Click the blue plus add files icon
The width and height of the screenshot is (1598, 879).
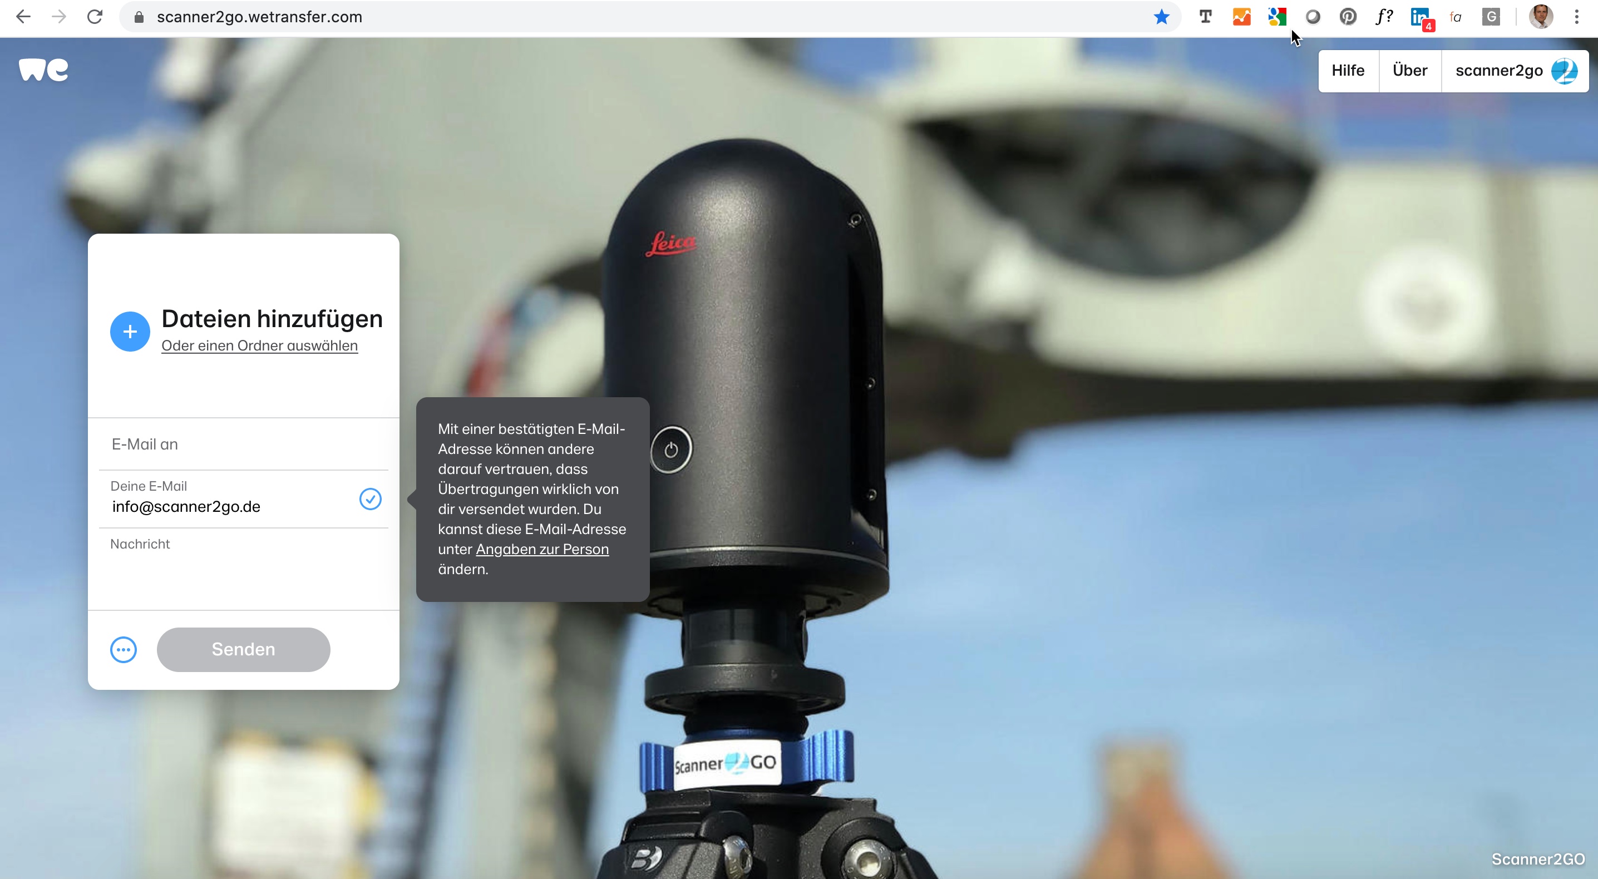pos(130,331)
